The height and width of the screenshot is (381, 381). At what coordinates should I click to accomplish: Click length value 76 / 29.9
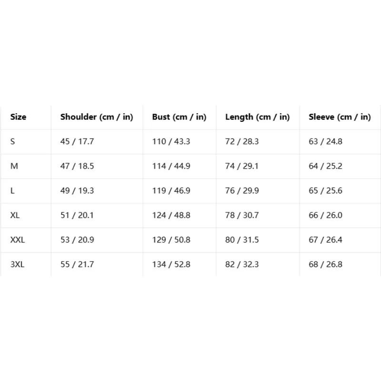point(242,190)
